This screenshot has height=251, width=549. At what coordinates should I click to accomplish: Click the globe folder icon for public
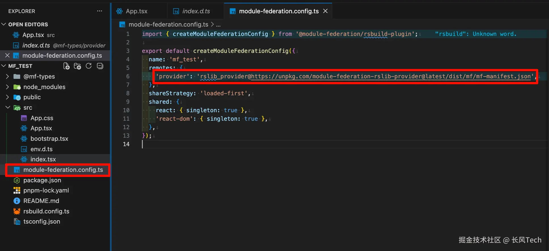(x=17, y=98)
